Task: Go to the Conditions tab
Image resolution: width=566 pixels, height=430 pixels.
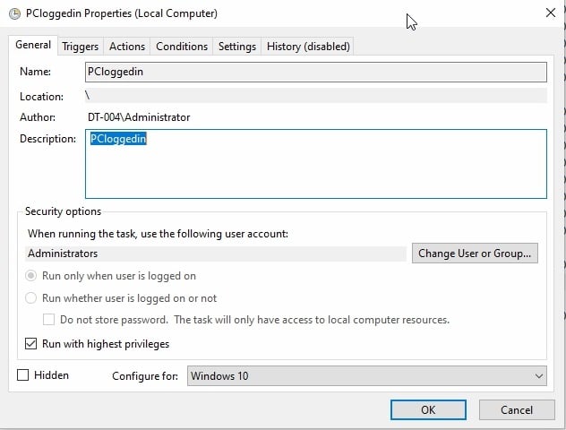Action: point(182,47)
